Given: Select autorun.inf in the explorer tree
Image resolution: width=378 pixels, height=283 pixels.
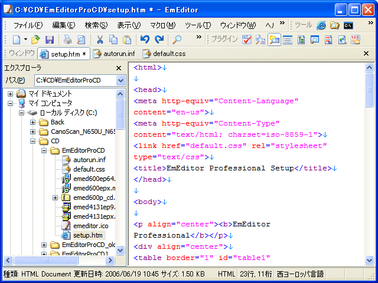Looking at the screenshot, I should click(x=89, y=160).
